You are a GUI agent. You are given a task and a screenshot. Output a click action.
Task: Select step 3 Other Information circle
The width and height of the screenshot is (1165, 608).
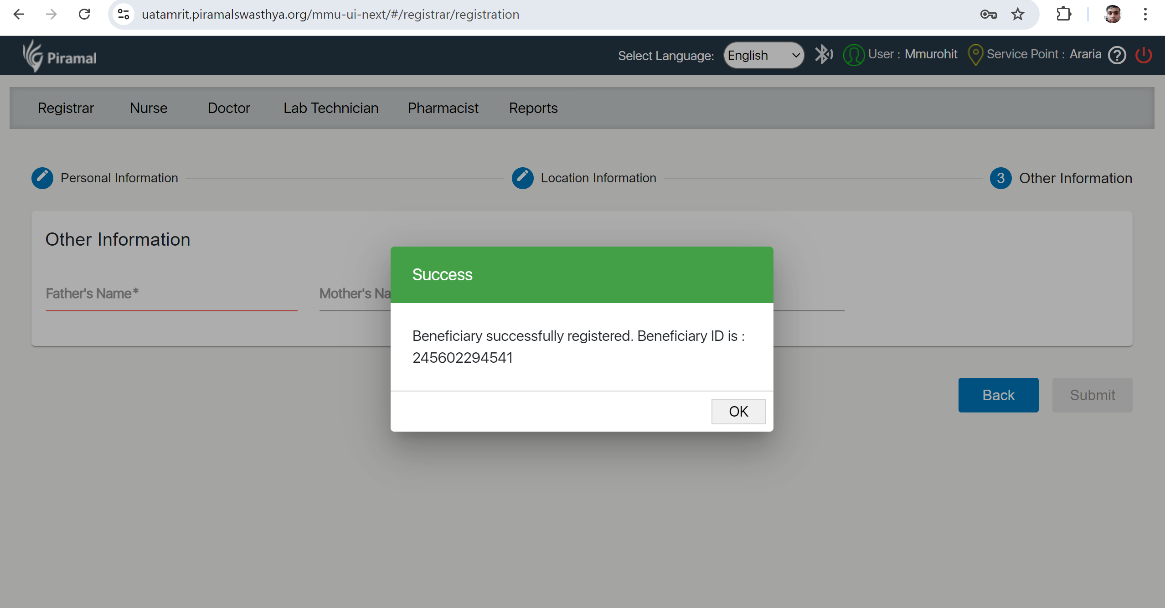[1000, 178]
